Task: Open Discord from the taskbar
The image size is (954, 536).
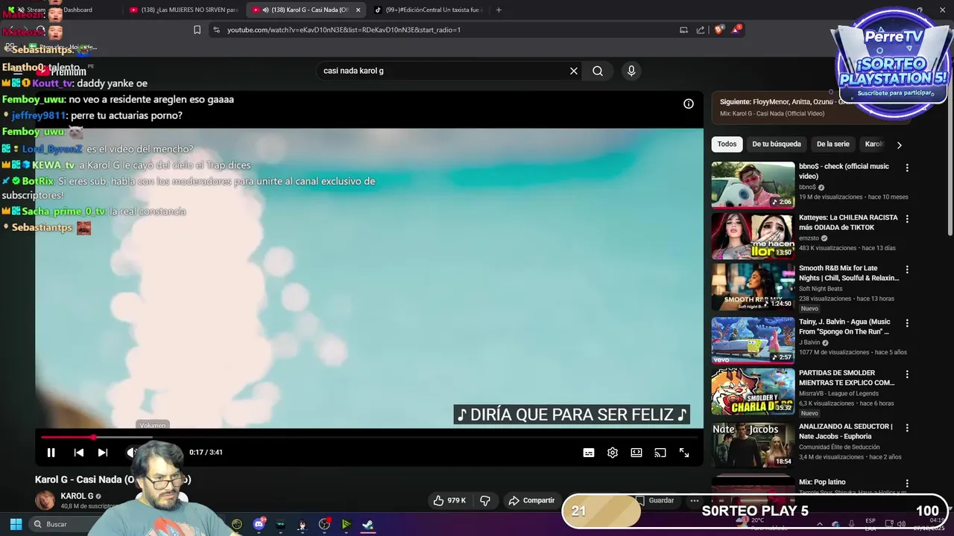Action: 259,524
